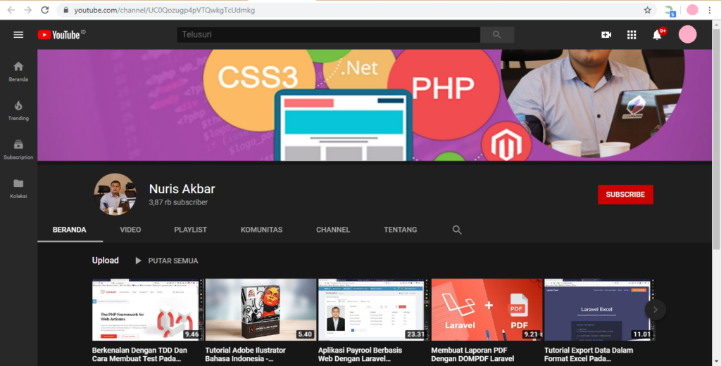The width and height of the screenshot is (721, 366).
Task: View site info lock icon
Action: 65,10
